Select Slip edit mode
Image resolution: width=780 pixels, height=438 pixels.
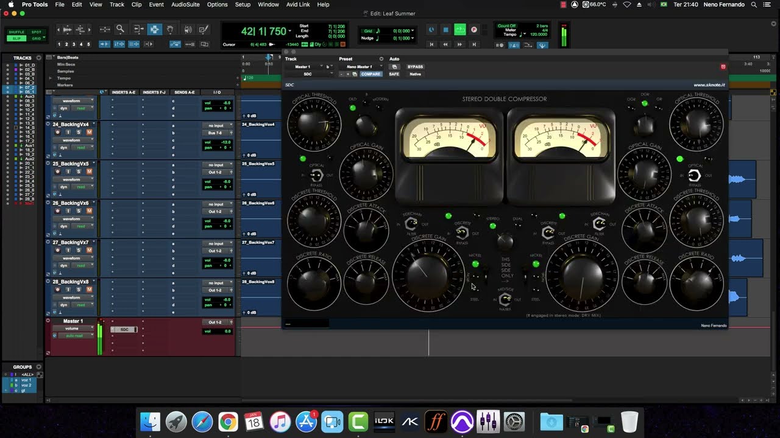point(16,38)
